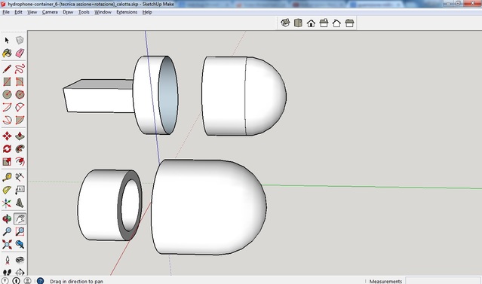Select the Zoom magnifier tool
Screen dimensions: 482x284
pos(7,231)
